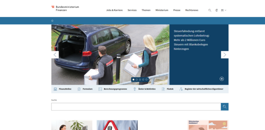
Task: Open the FinanzOnline quick link
Action: pyautogui.click(x=65, y=89)
